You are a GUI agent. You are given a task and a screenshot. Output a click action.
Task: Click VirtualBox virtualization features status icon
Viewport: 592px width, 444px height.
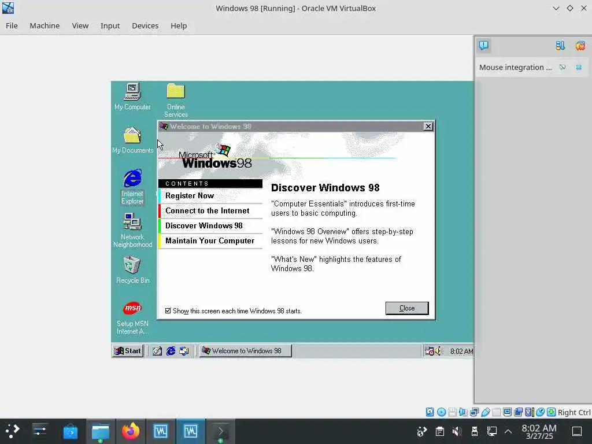529,412
